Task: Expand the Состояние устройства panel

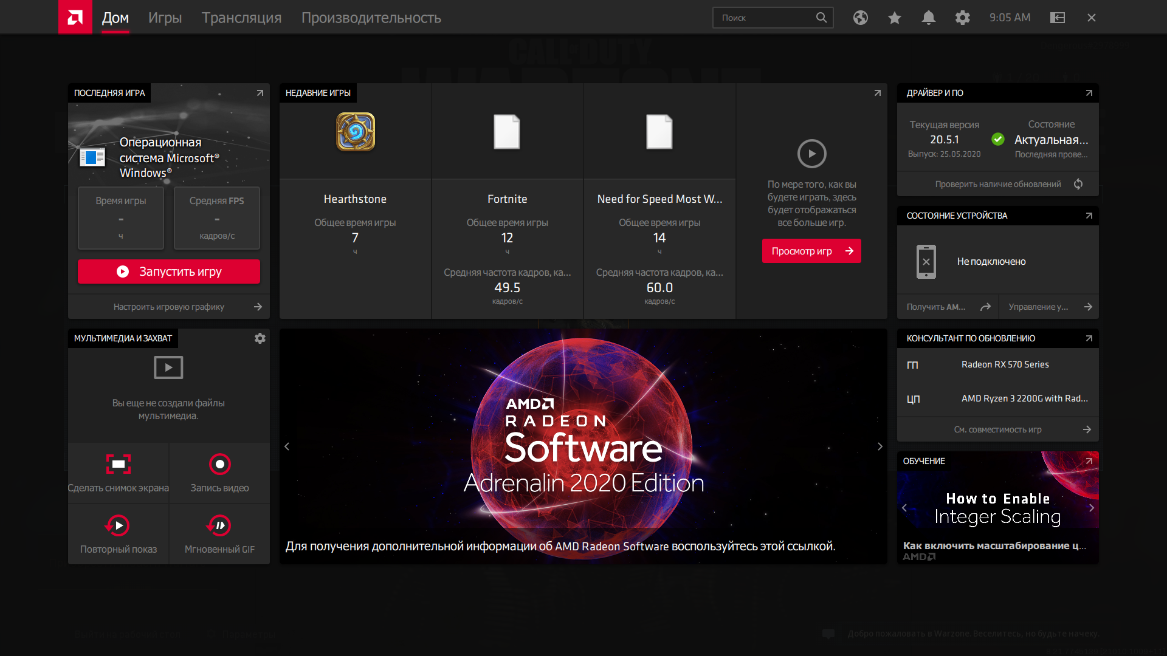Action: (x=1089, y=216)
